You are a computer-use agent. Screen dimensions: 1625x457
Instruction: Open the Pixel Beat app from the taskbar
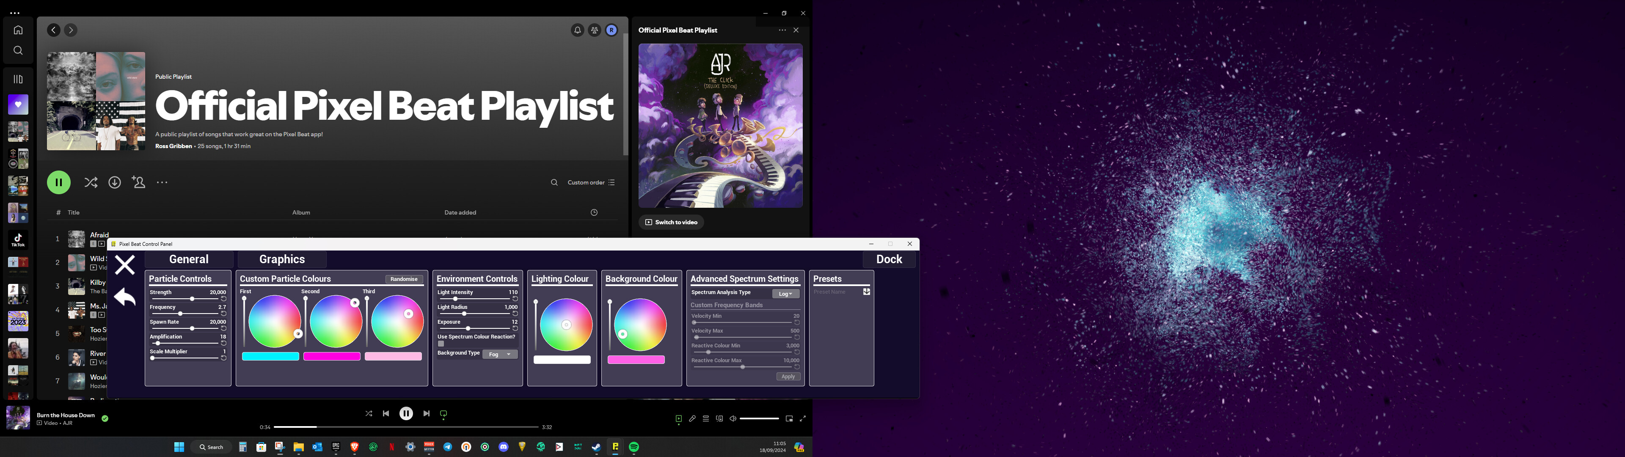pyautogui.click(x=614, y=447)
